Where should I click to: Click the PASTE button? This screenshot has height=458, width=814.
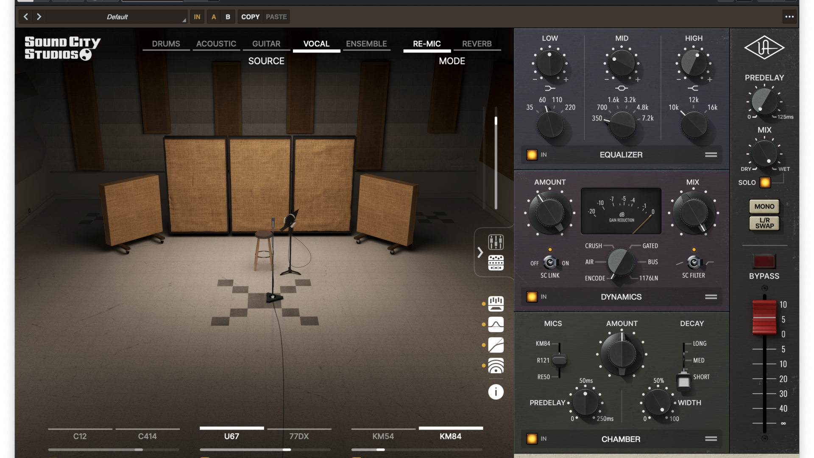[276, 17]
